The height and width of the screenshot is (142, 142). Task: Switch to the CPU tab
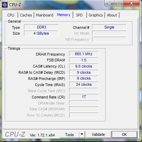pyautogui.click(x=11, y=15)
